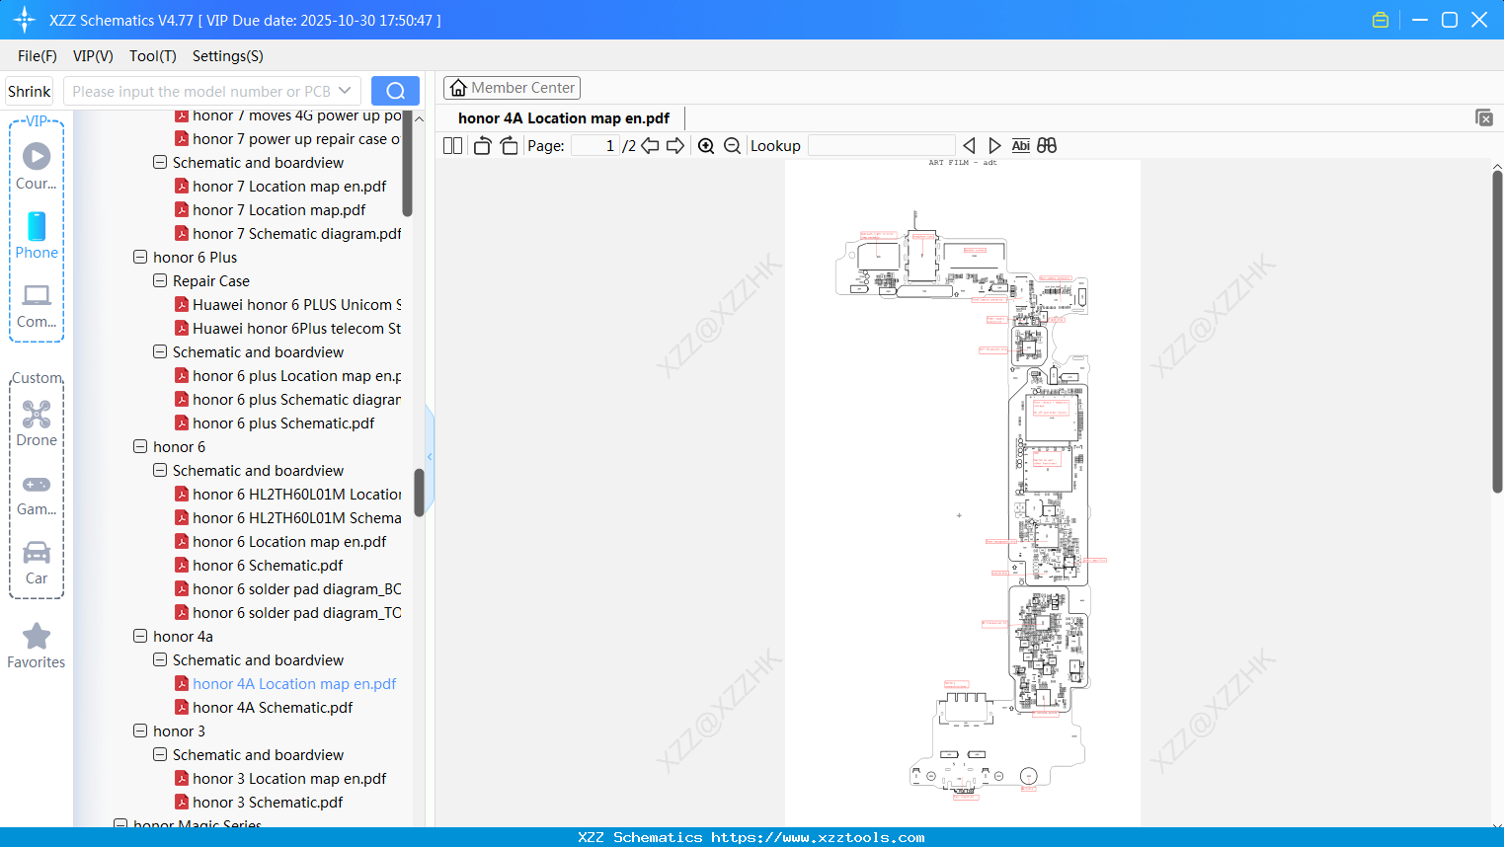Zoom out of the PDF
The height and width of the screenshot is (847, 1504).
tap(732, 146)
